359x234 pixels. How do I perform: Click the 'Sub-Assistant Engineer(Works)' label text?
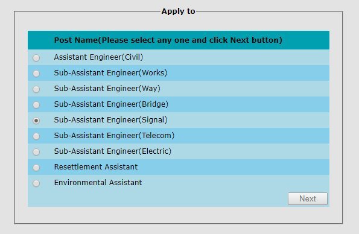[110, 73]
